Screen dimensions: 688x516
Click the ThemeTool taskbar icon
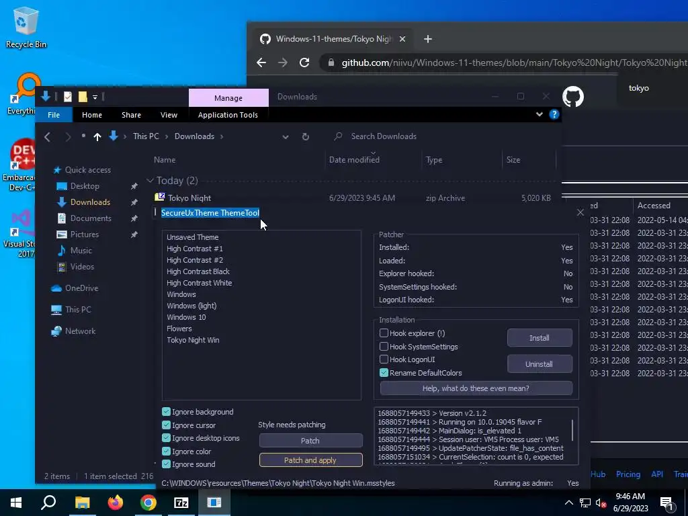point(214,503)
